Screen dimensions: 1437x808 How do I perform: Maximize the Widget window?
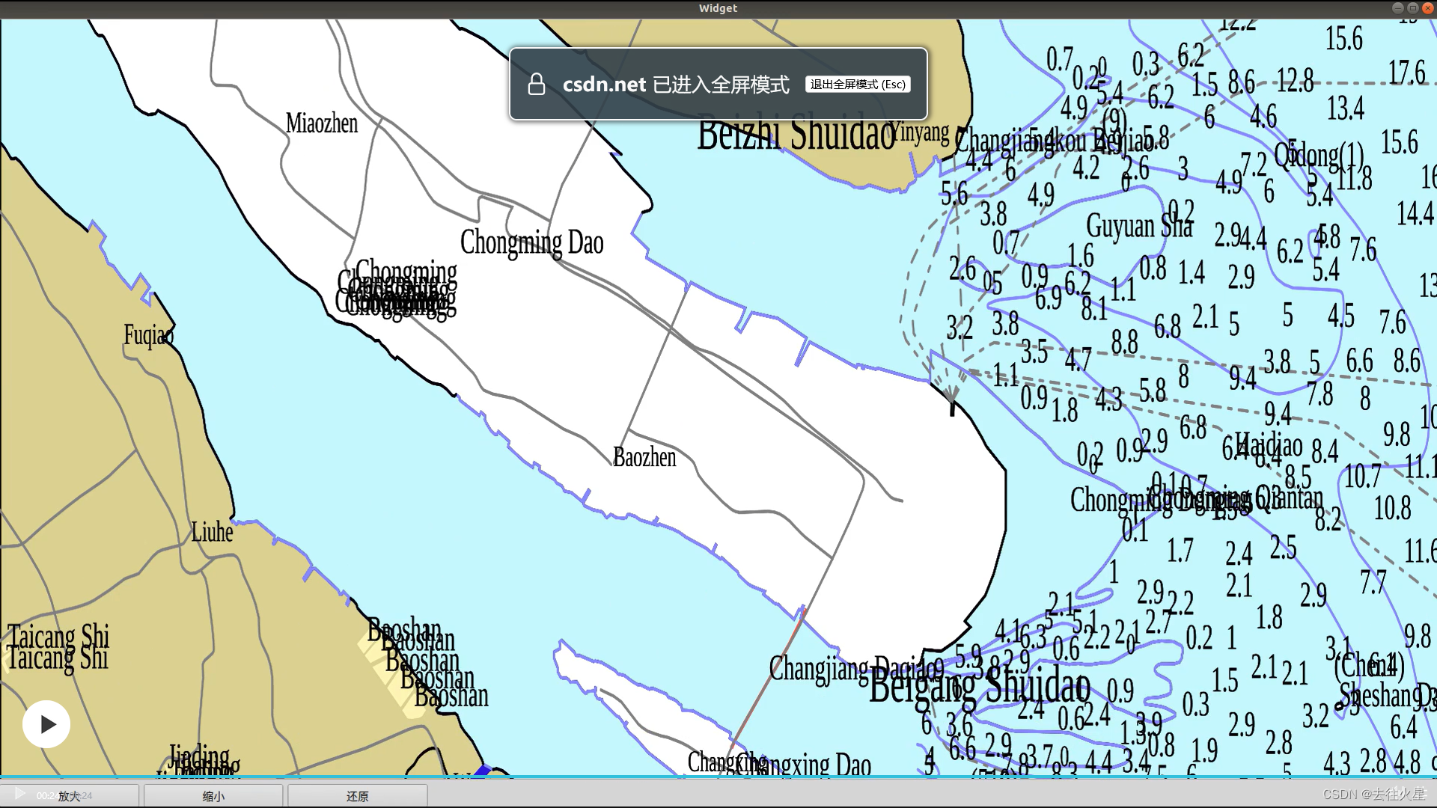1412,8
